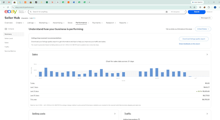Click the Today sales link
Screen dimensions: 220x120
click(32, 83)
